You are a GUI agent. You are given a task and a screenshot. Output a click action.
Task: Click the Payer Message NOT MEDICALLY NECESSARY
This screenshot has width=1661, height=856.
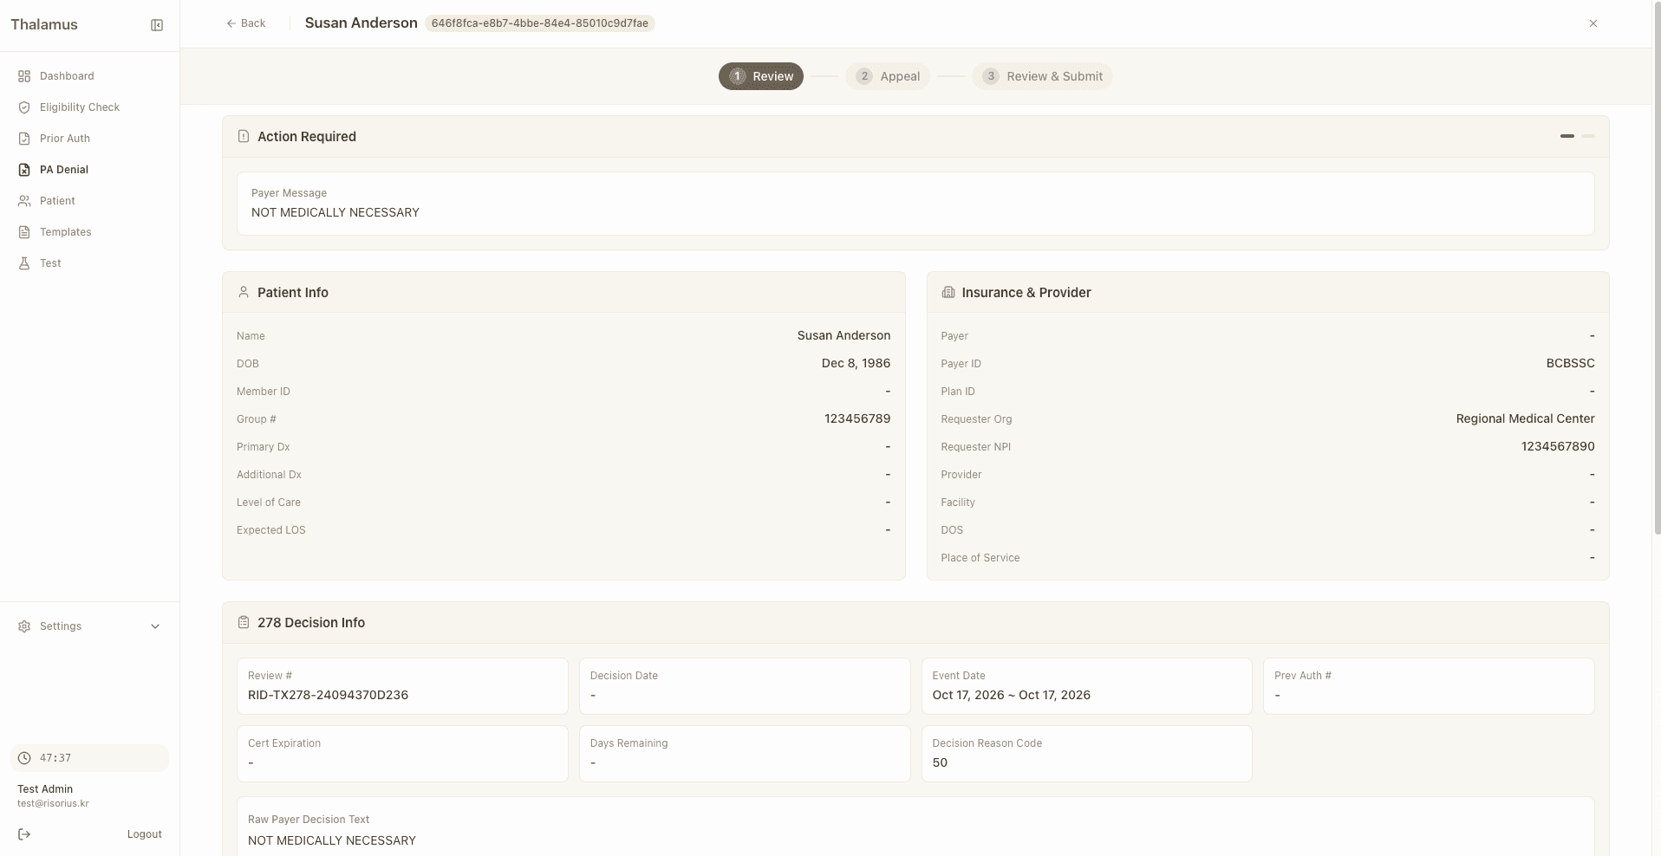[x=335, y=212]
